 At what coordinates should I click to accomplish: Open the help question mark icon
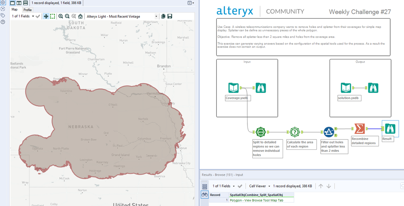tap(3, 22)
